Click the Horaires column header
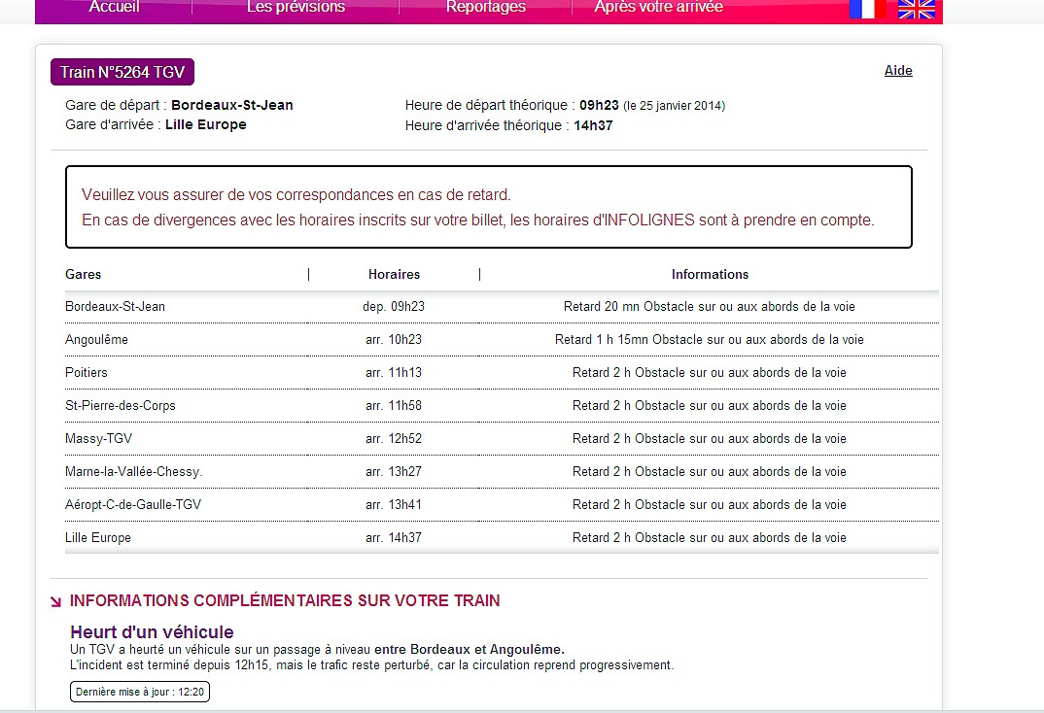The image size is (1044, 713). pos(394,275)
